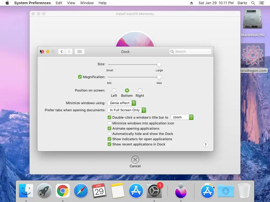Viewport: 270px width, 202px height.
Task: Open the first App Store icon in Dock
Action: 136,191
